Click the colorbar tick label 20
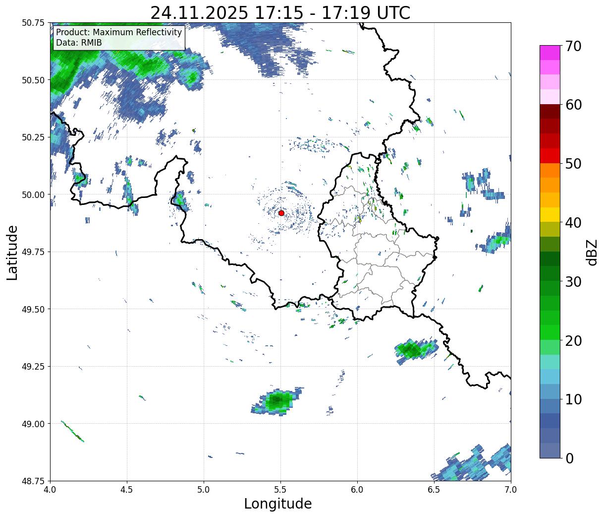Screen dimensions: 604x516 [573, 340]
